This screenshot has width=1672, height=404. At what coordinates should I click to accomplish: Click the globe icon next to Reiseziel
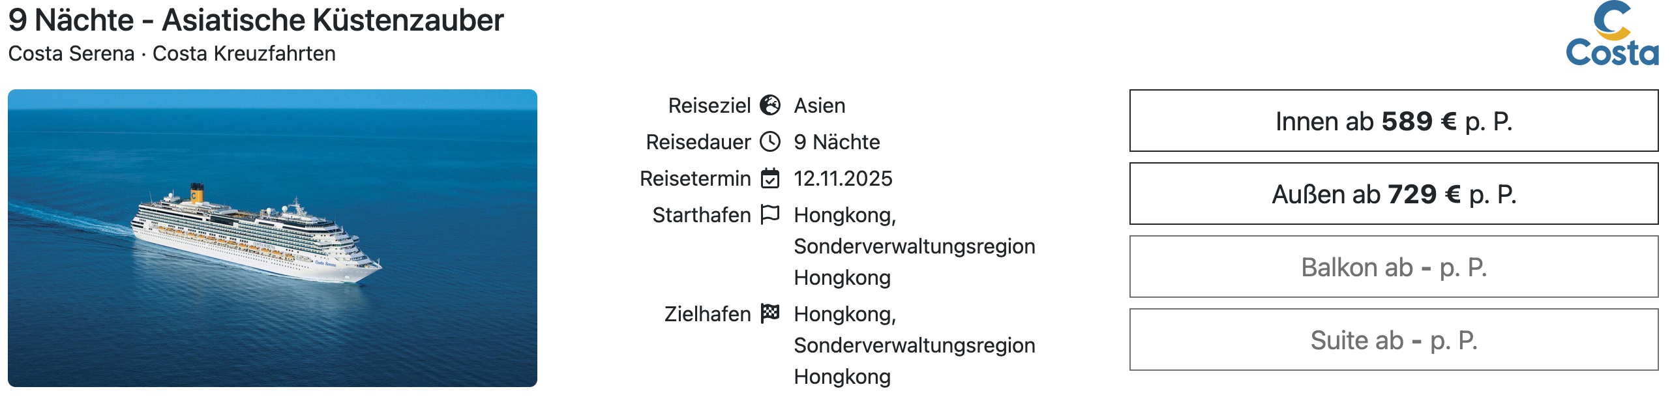(770, 105)
